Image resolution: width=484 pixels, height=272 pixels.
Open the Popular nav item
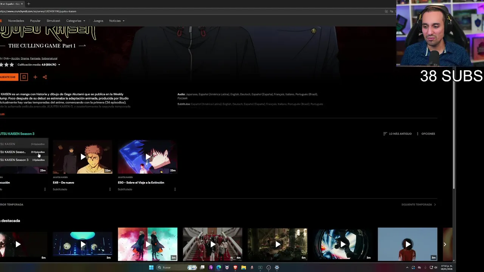pos(35,21)
